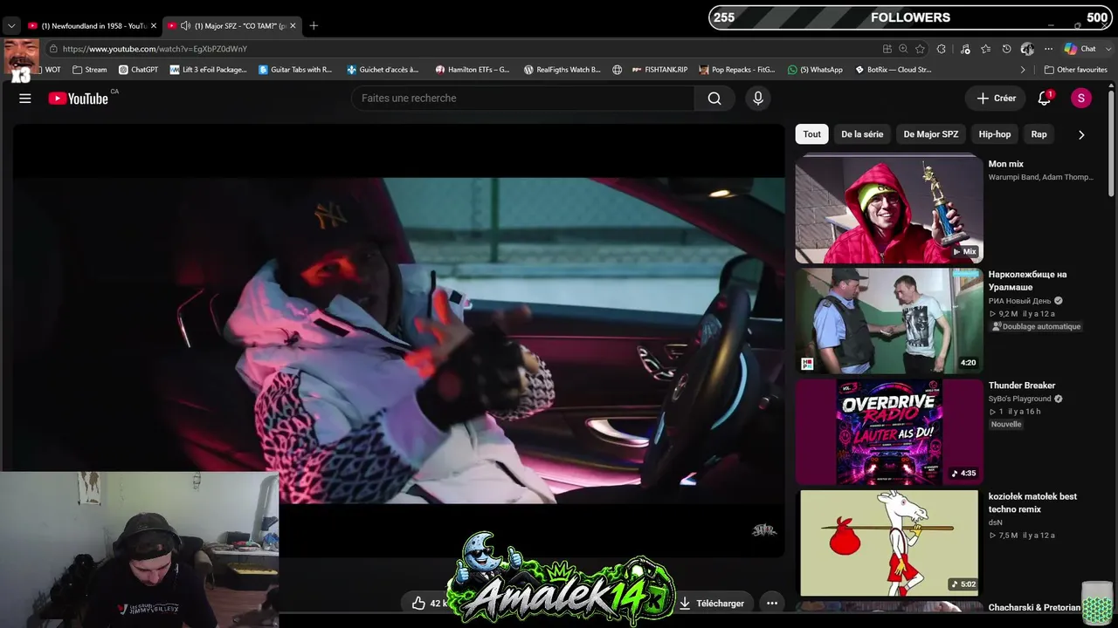Open the browser Extensions icon
This screenshot has width=1118, height=628.
[942, 49]
